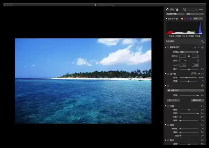Enable the 白平衡 checkbox
209x148 pixels.
pyautogui.click(x=168, y=74)
